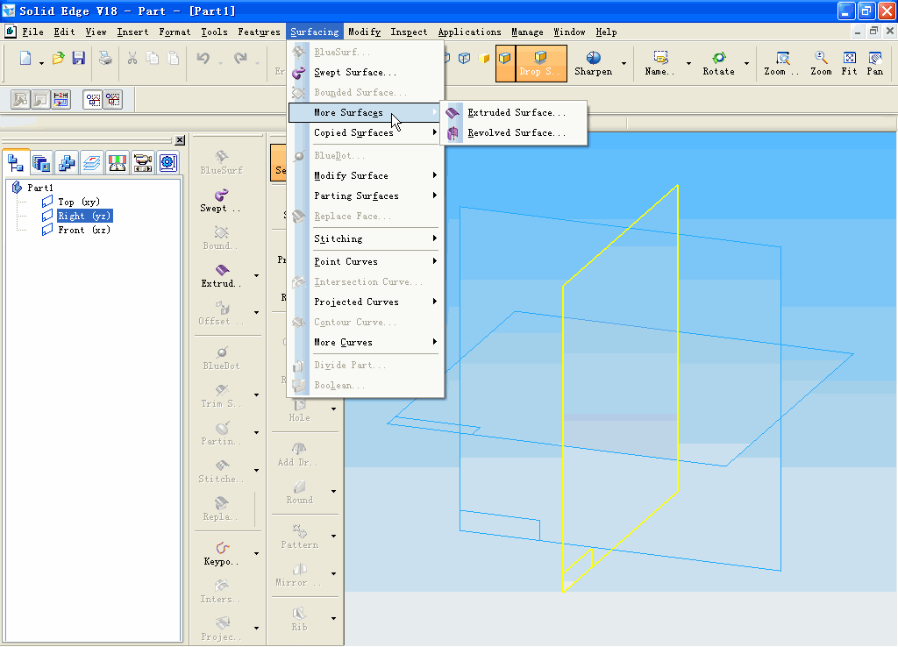Select the Keypo. curve tool in side toolbar
The width and height of the screenshot is (898, 647).
221,554
